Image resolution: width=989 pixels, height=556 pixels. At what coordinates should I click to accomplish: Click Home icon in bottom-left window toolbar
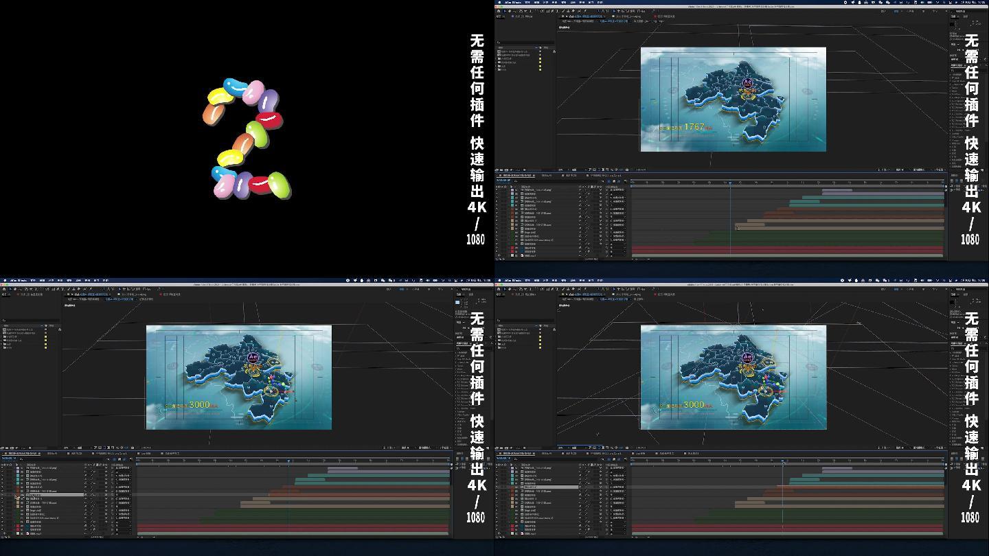tap(4, 289)
